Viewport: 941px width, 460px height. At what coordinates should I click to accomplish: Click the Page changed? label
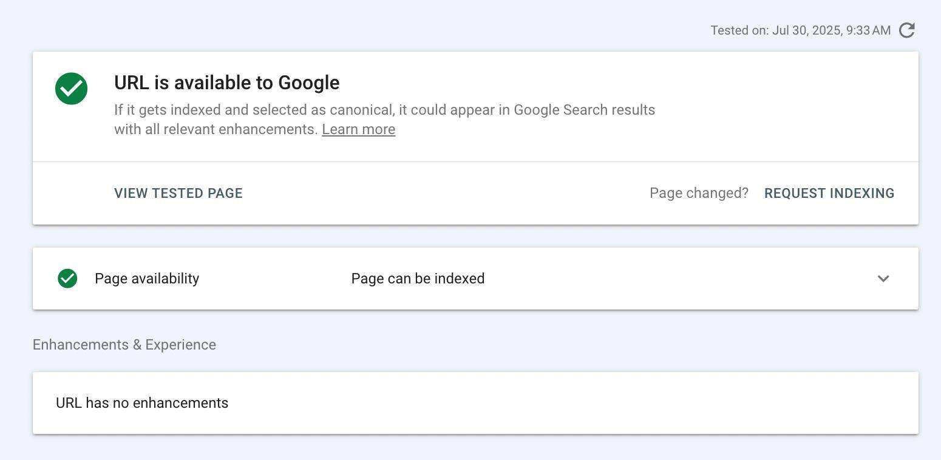point(699,193)
